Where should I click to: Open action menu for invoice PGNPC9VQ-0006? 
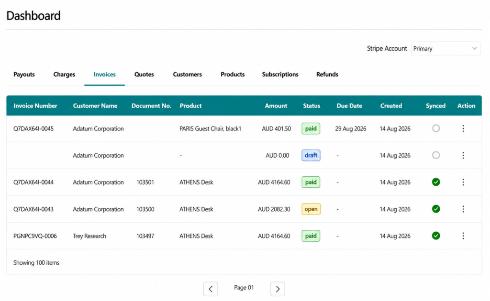463,236
